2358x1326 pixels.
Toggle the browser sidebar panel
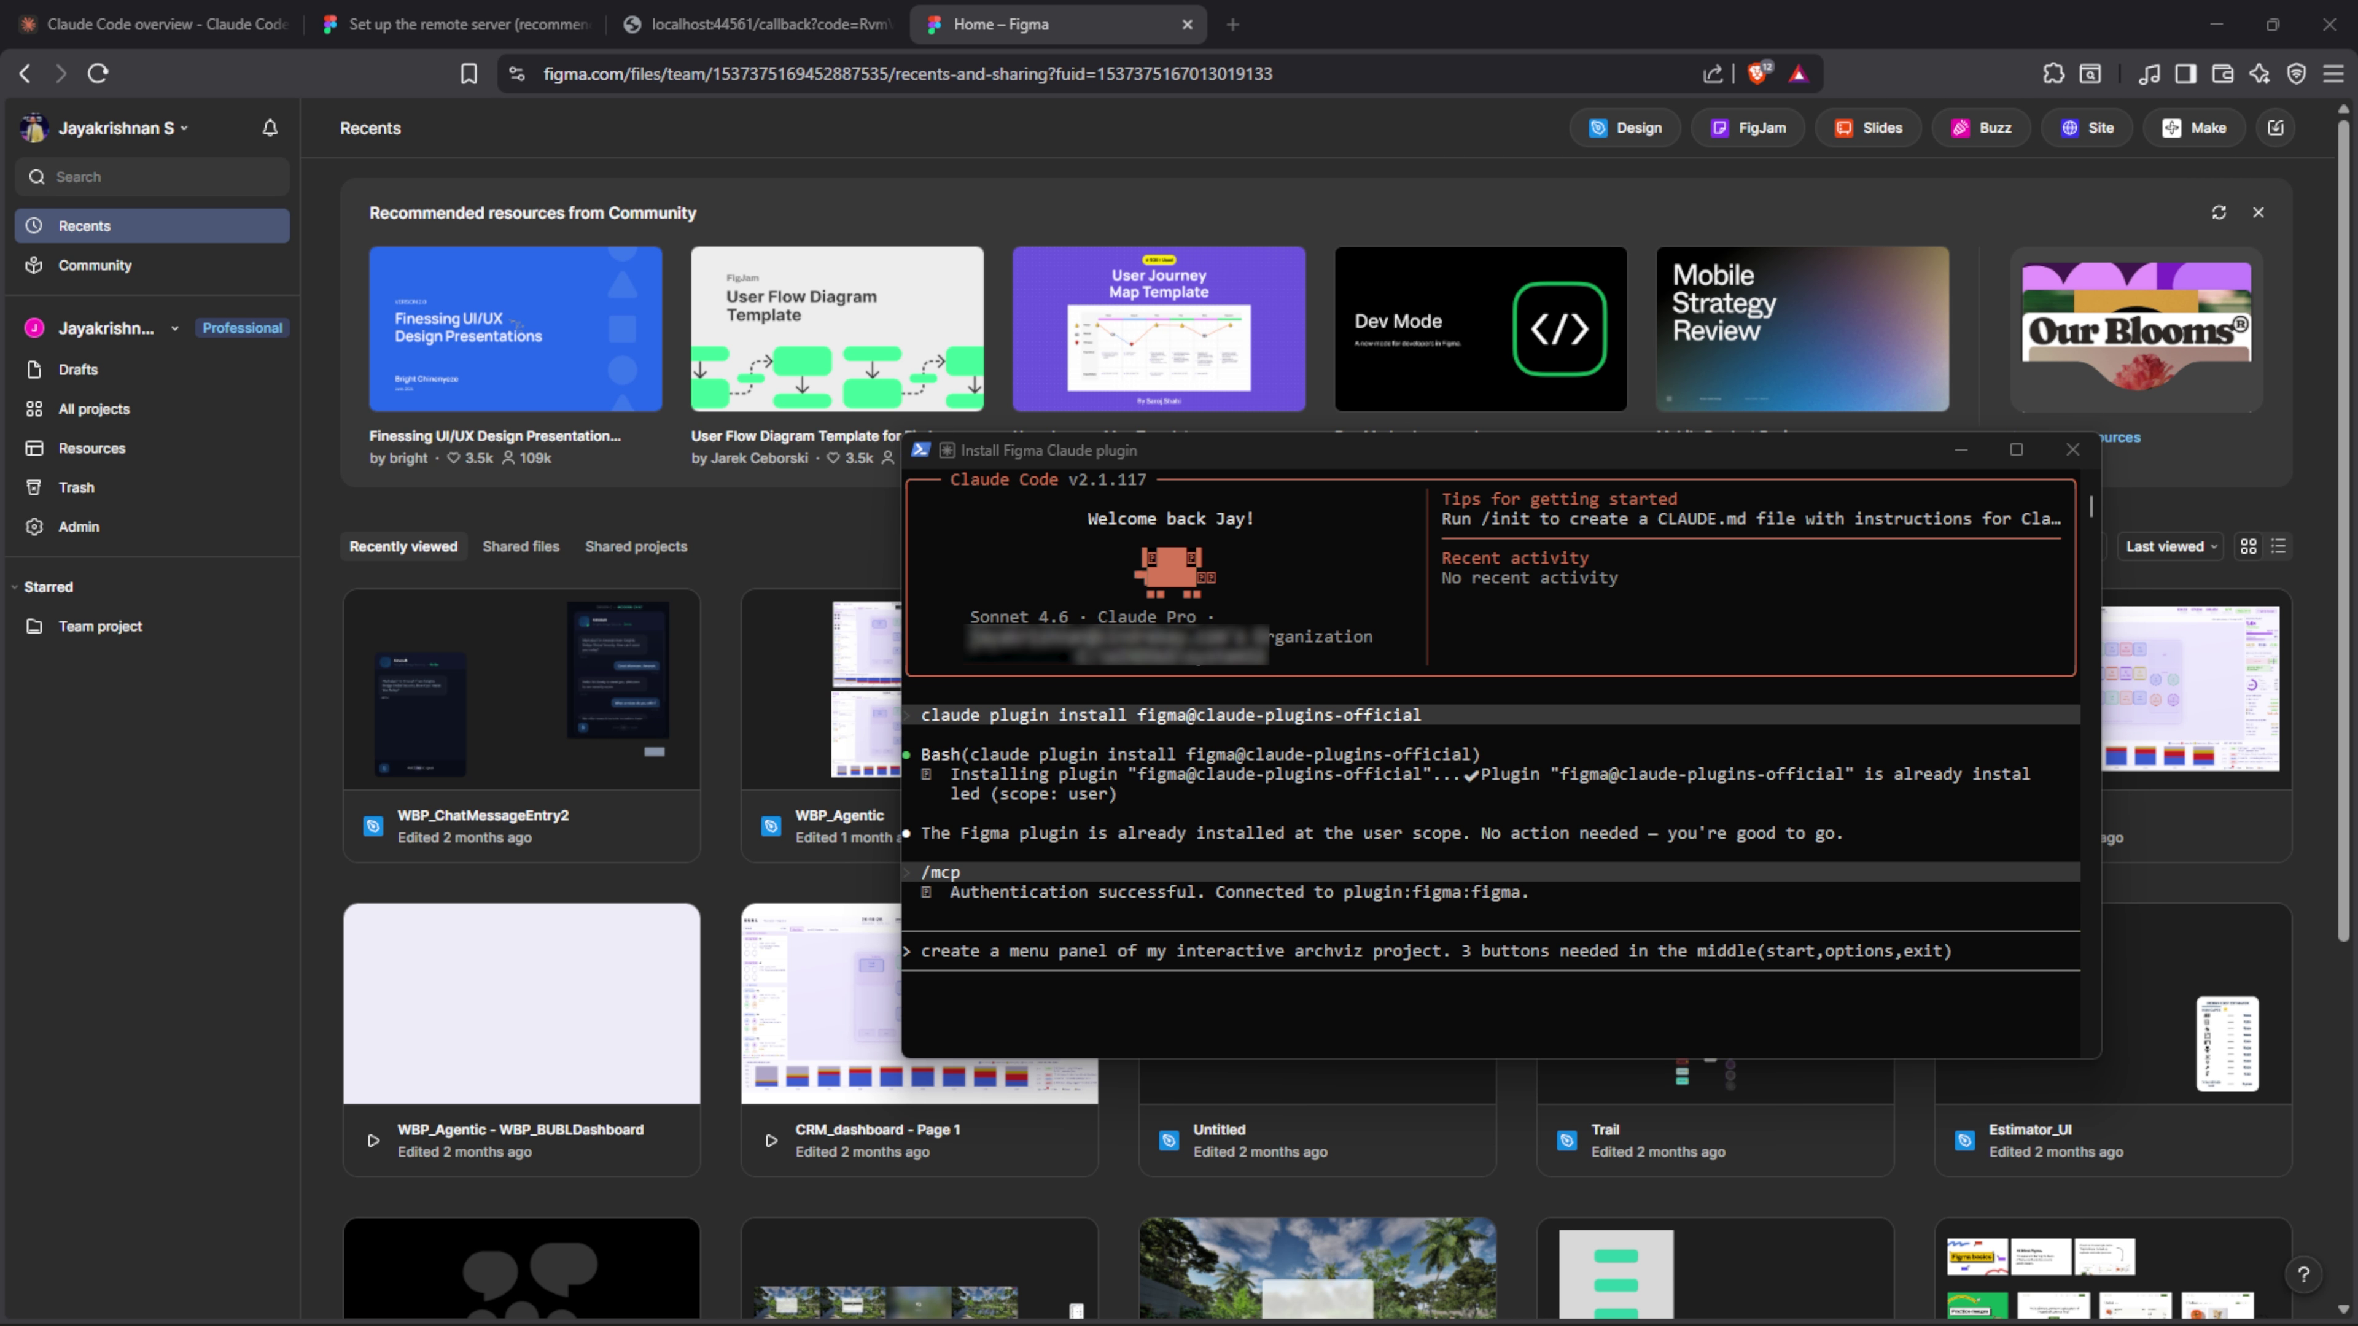(2186, 73)
